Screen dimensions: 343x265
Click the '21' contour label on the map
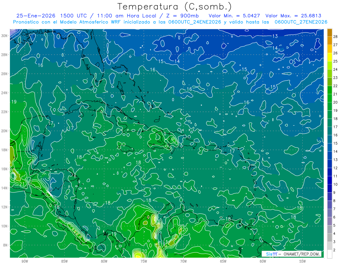[22, 184]
